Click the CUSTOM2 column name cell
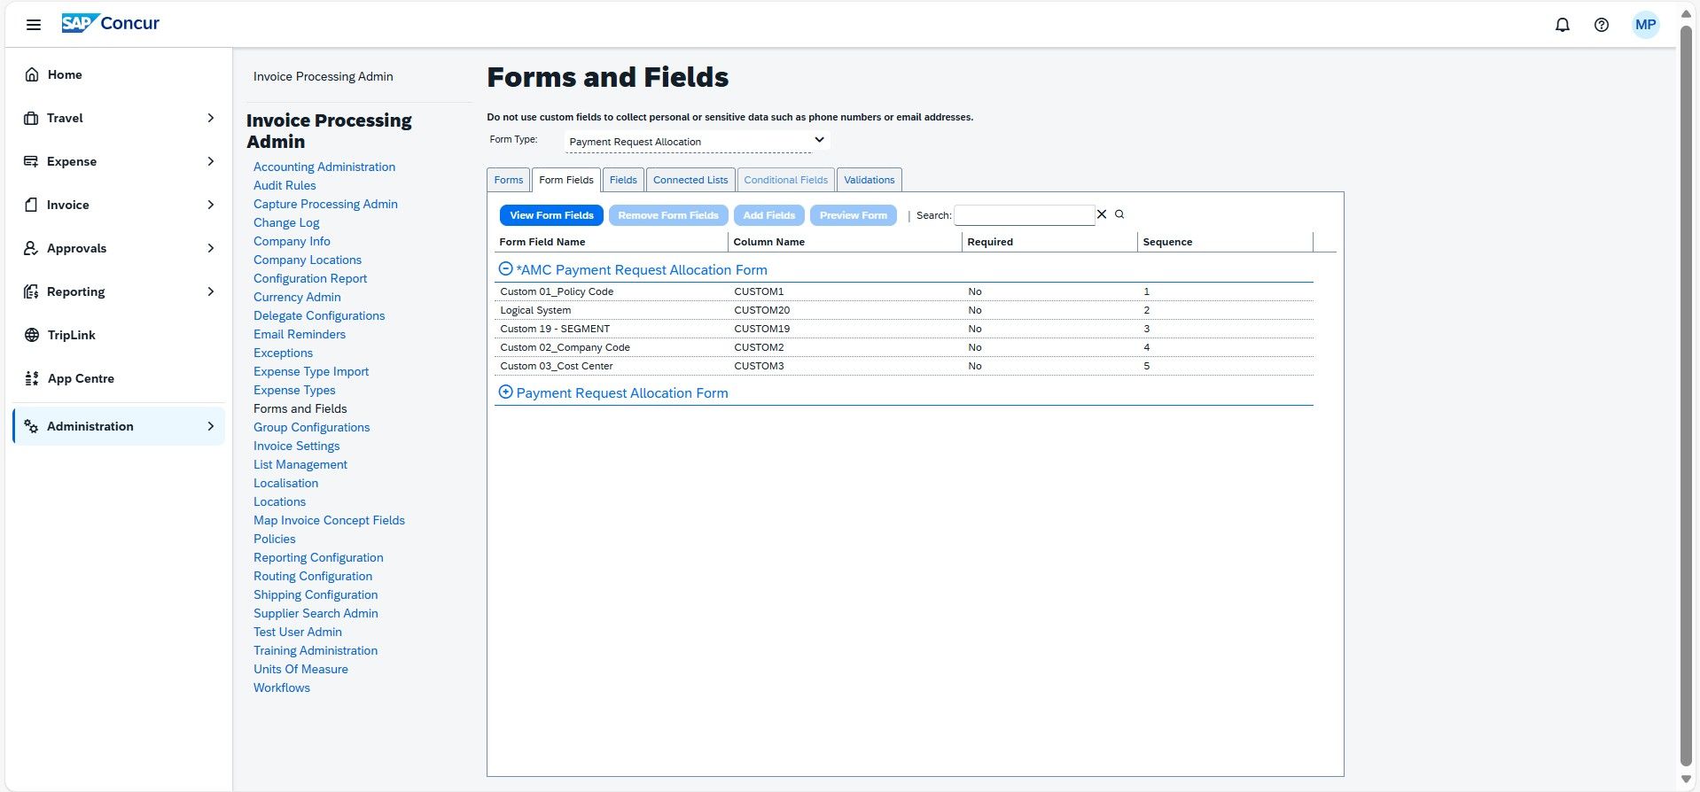The width and height of the screenshot is (1700, 792). coord(759,347)
